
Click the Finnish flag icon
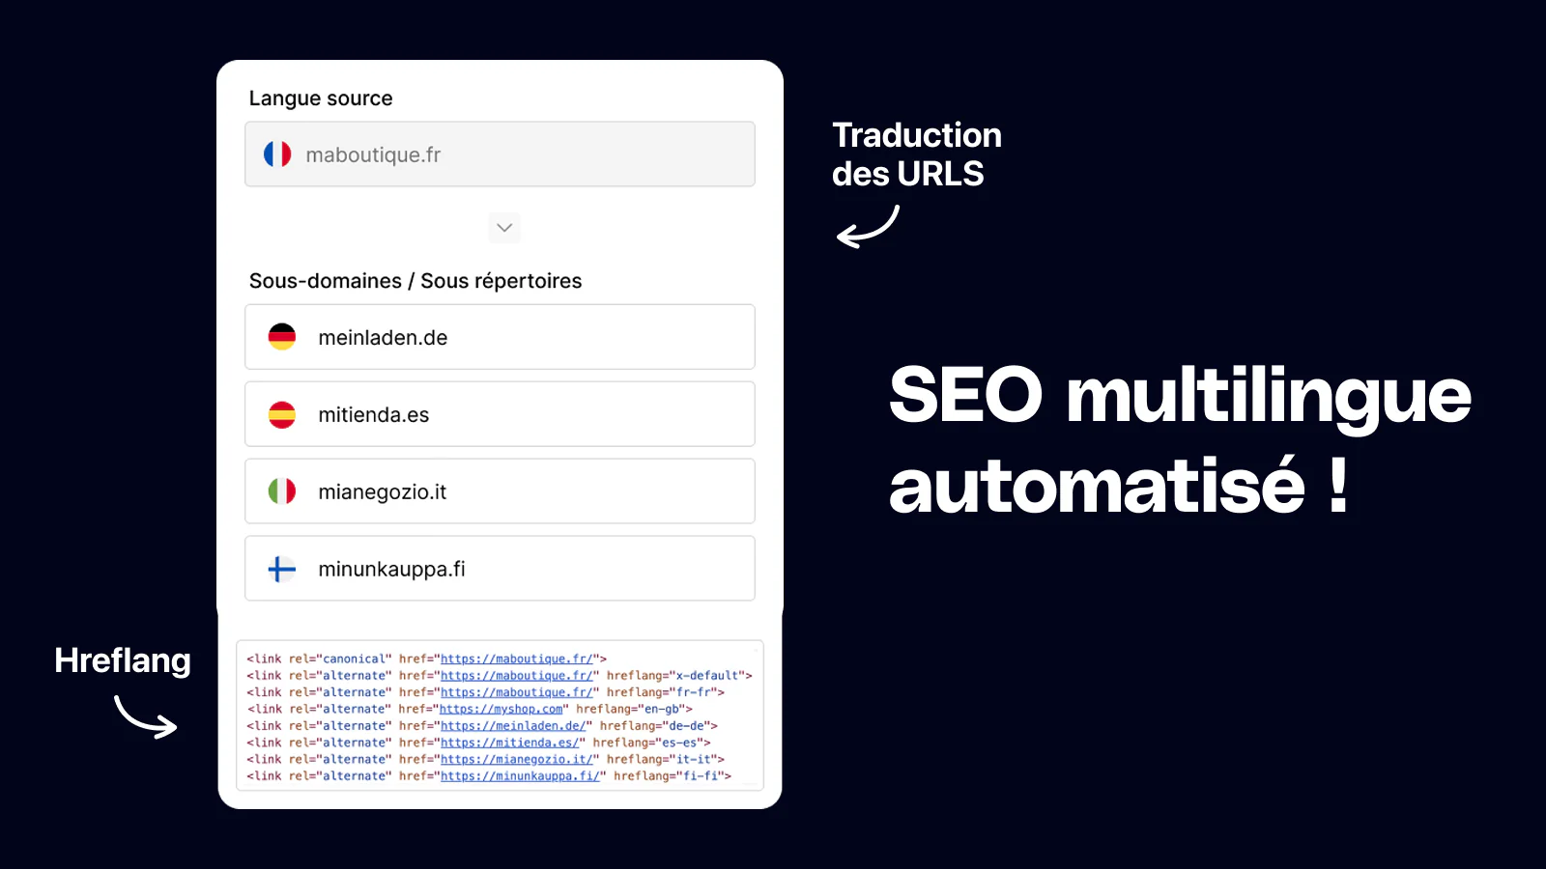pyautogui.click(x=282, y=569)
